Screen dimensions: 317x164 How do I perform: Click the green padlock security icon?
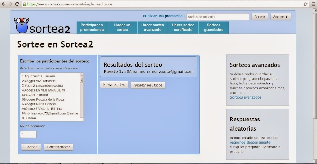pyautogui.click(x=24, y=4)
